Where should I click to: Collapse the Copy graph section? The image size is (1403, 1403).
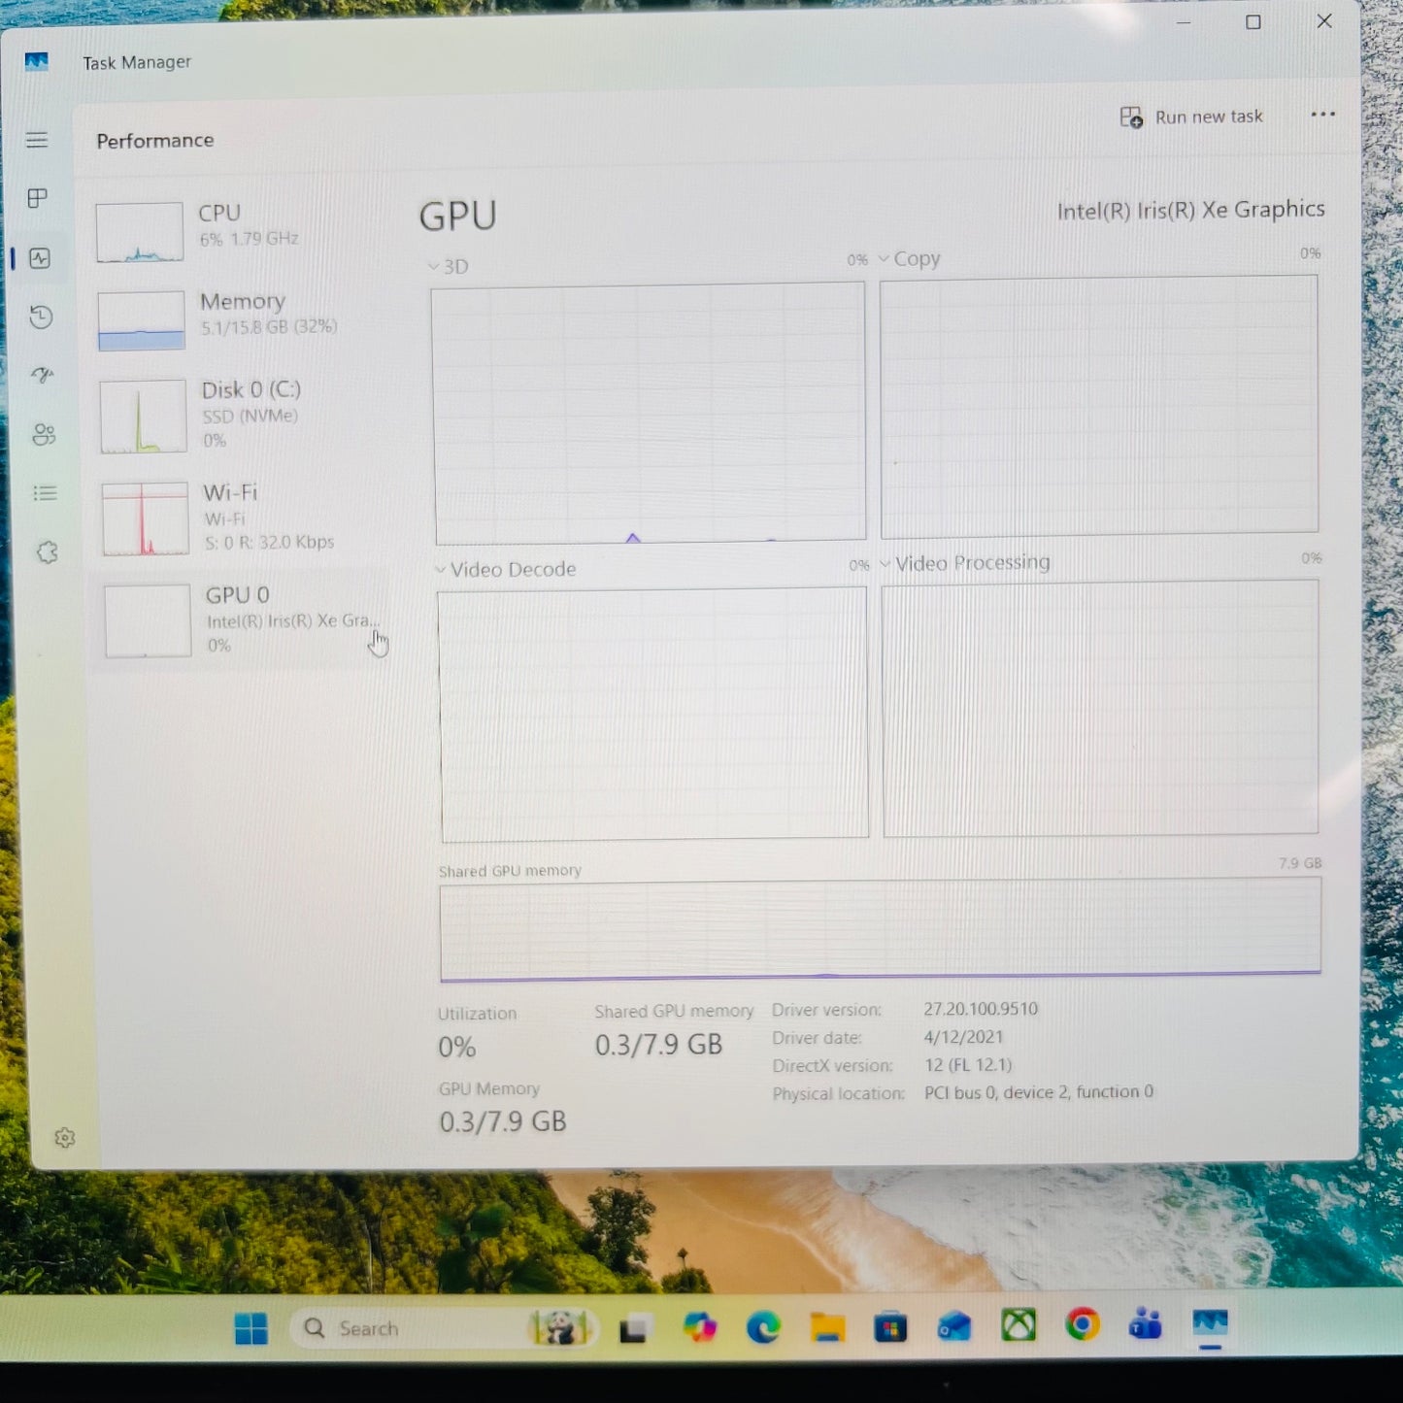pyautogui.click(x=884, y=258)
